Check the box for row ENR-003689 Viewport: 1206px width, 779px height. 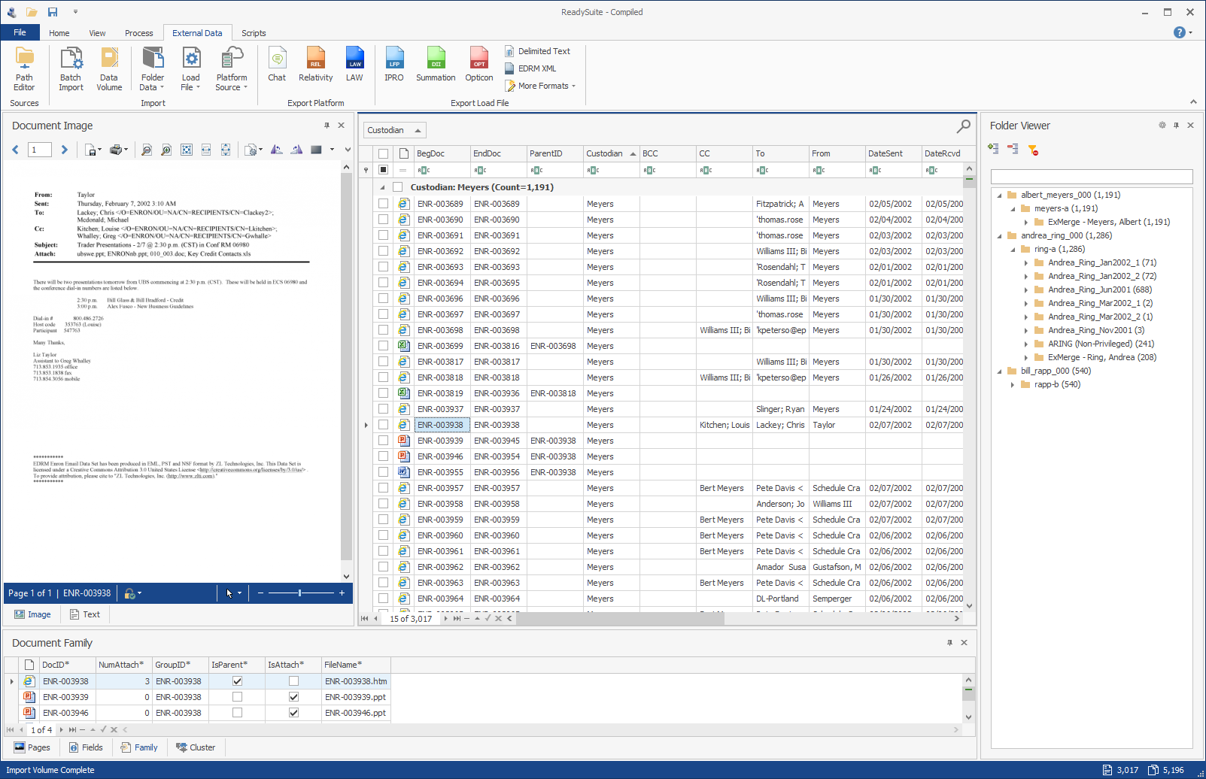[x=383, y=204]
